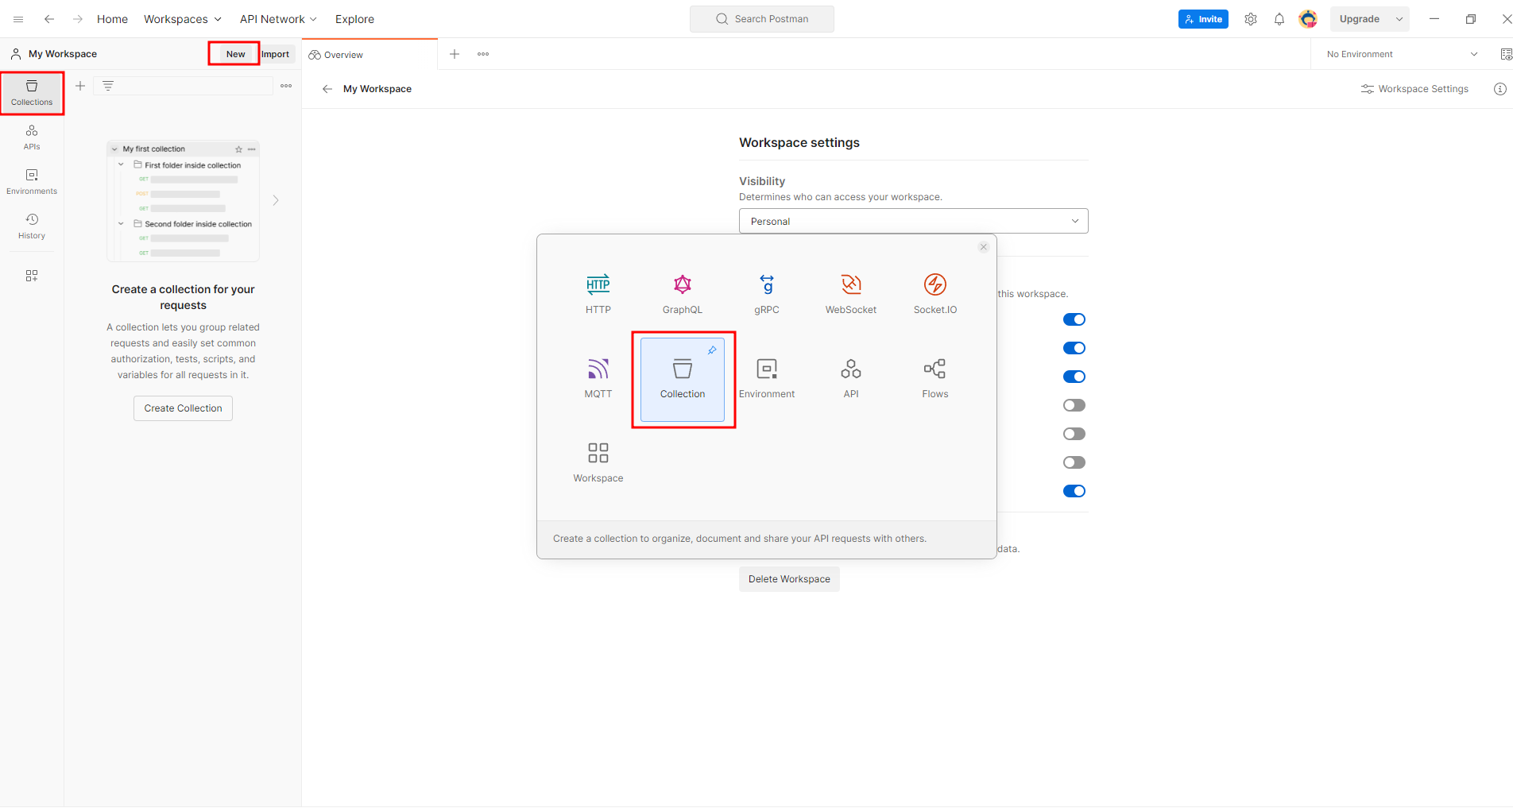
Task: Open the Workspaces dropdown menu
Action: pyautogui.click(x=183, y=19)
